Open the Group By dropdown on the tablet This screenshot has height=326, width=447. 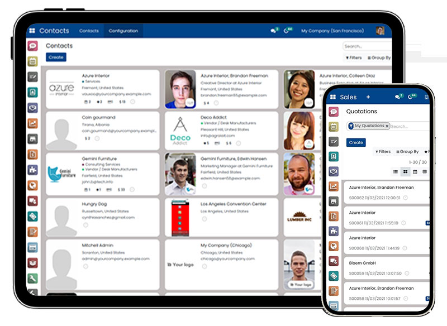coord(379,58)
